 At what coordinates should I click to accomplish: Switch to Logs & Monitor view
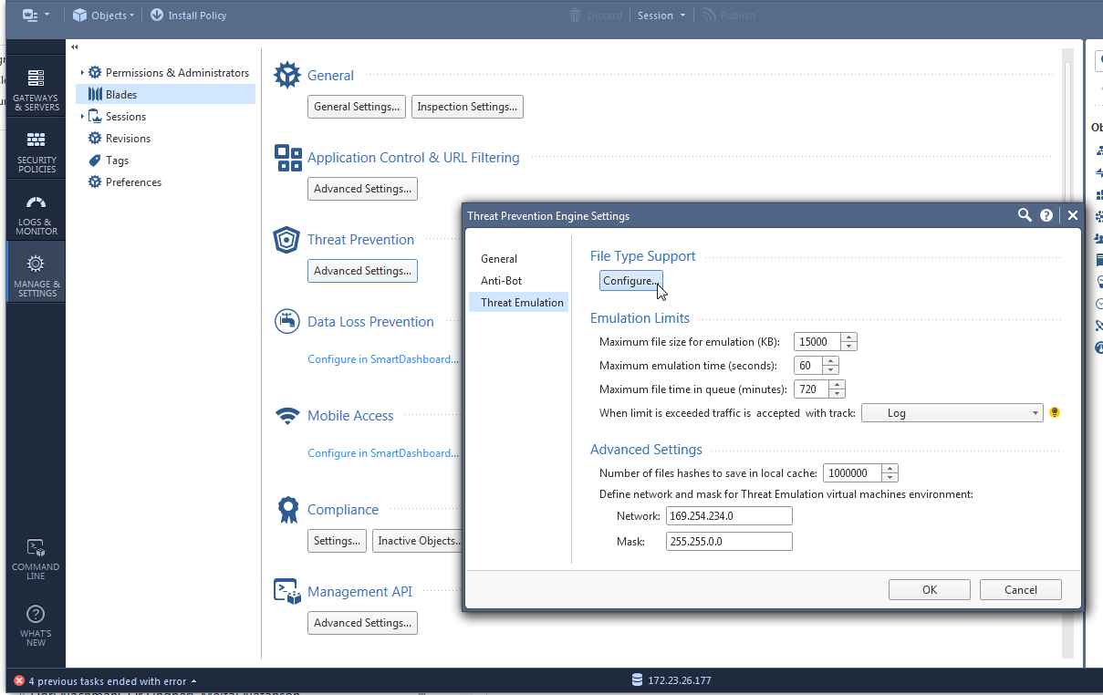[x=36, y=213]
